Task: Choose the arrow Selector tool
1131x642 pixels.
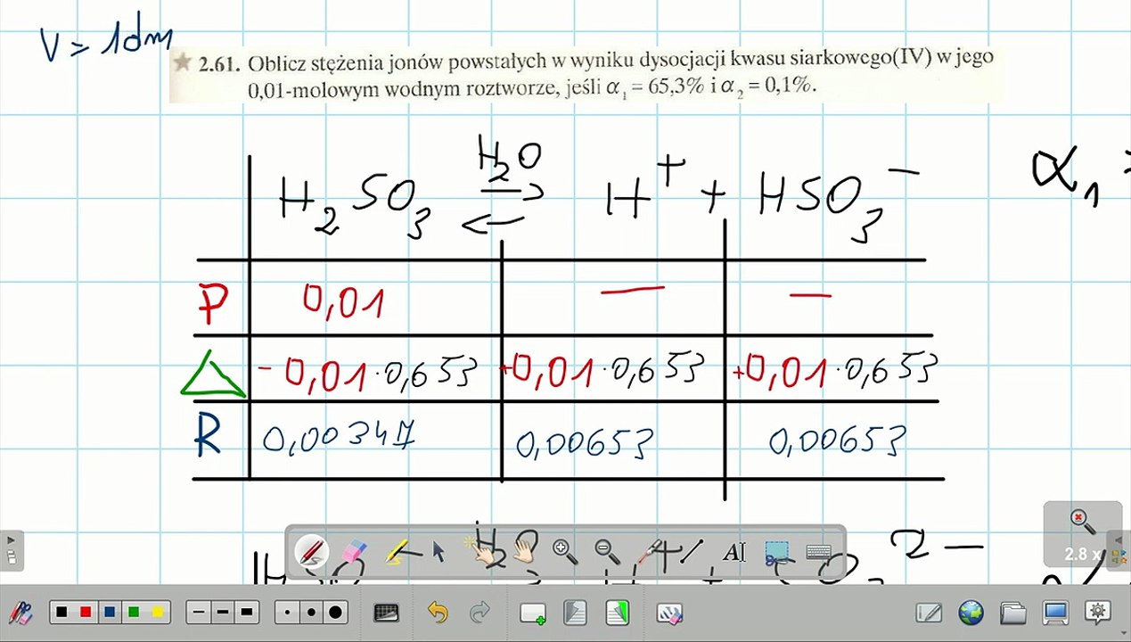Action: tap(438, 552)
